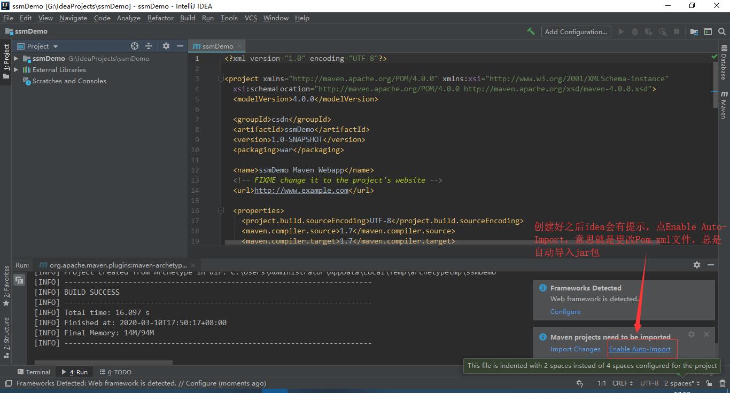
Task: Open the Refactor menu
Action: (160, 18)
